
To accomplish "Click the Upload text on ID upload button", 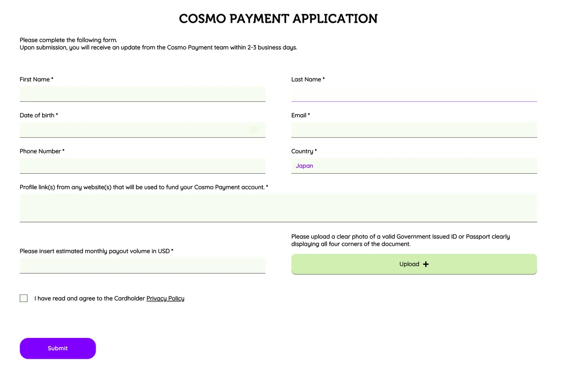I will [x=409, y=264].
